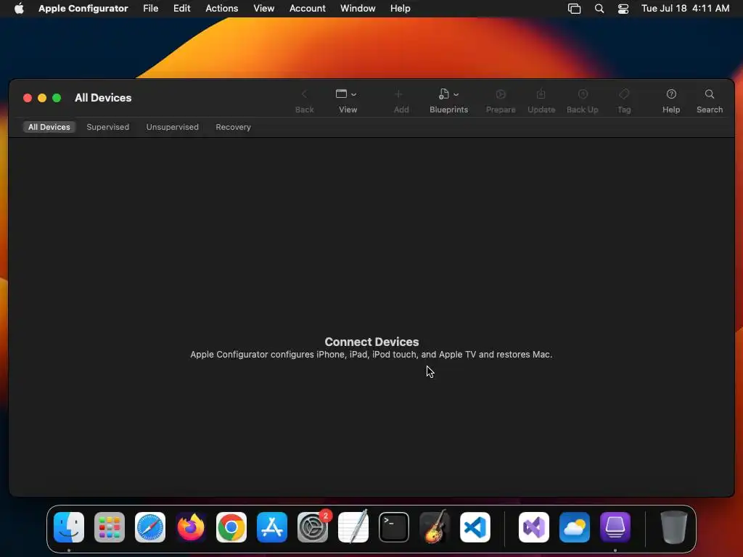Open Visual Studio Code from the Dock
The height and width of the screenshot is (557, 743).
pos(475,527)
